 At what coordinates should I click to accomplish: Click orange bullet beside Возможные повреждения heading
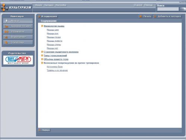(42, 63)
